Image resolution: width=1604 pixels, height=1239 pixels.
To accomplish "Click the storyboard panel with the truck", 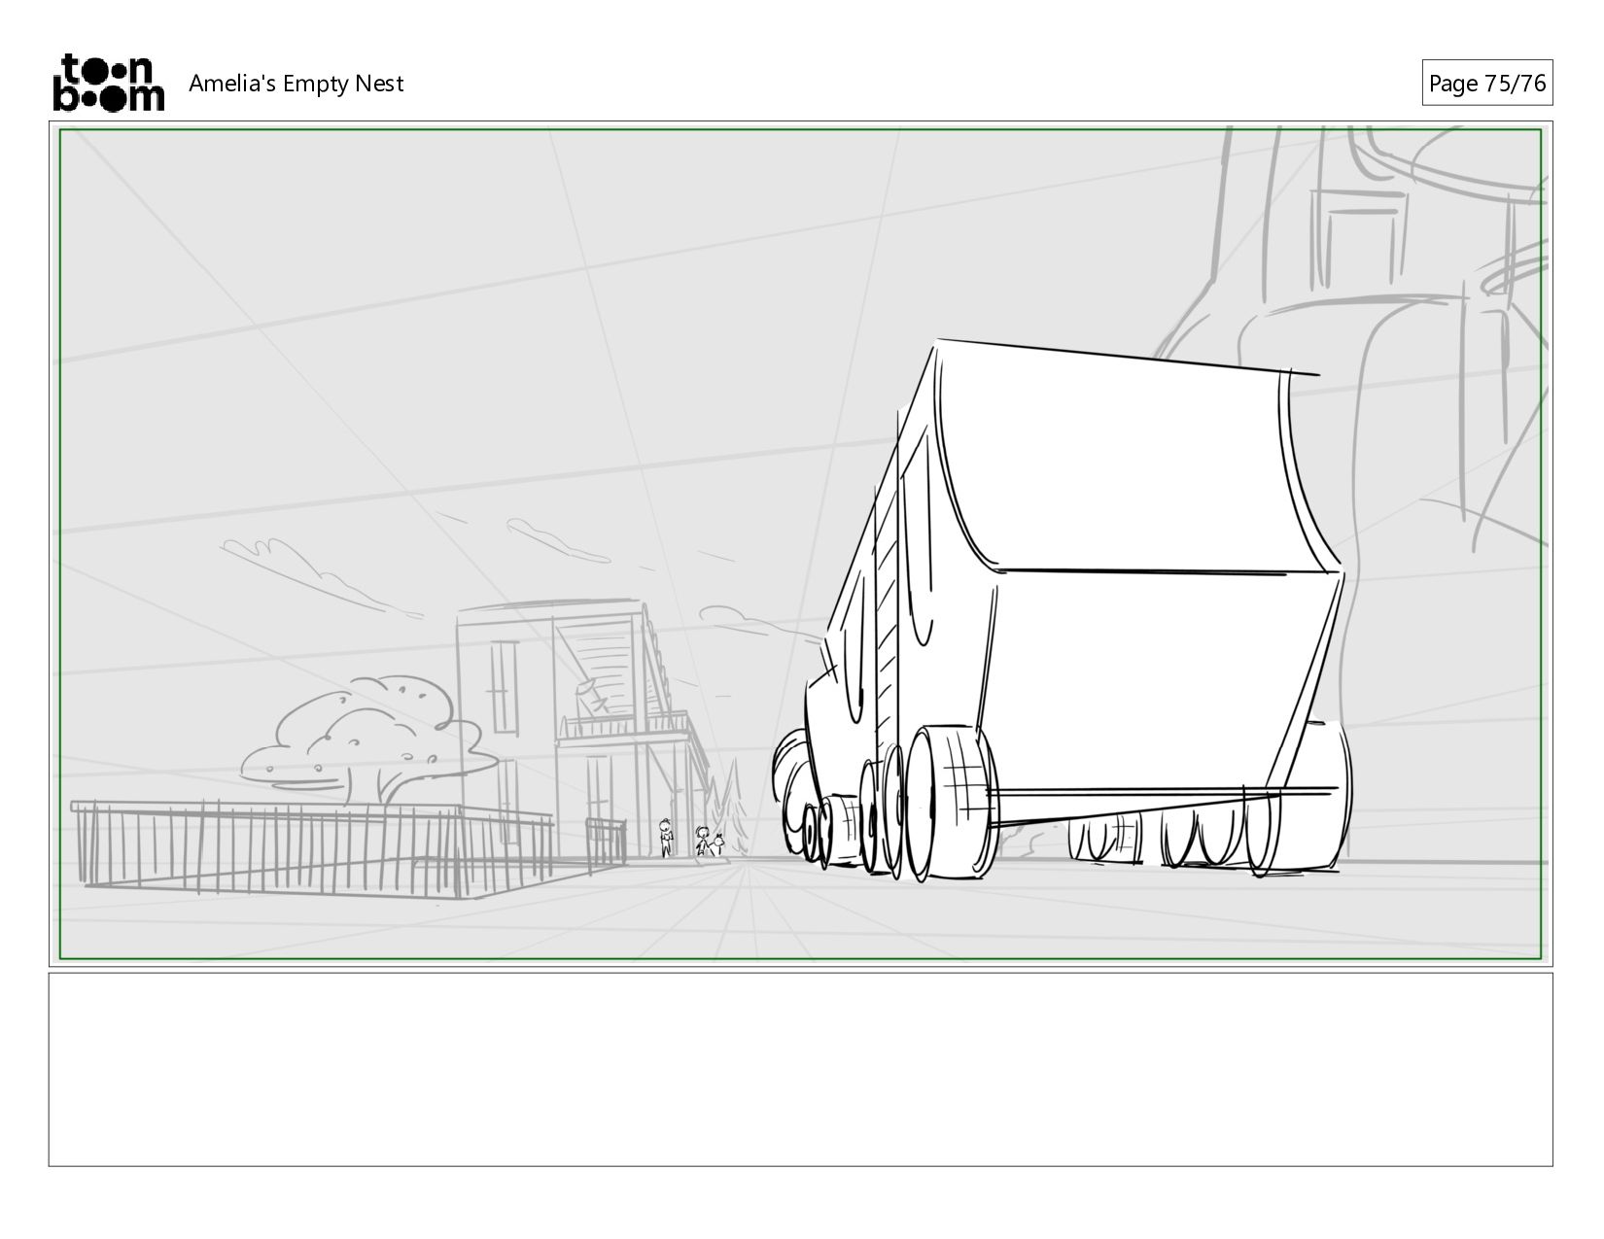I will (801, 544).
